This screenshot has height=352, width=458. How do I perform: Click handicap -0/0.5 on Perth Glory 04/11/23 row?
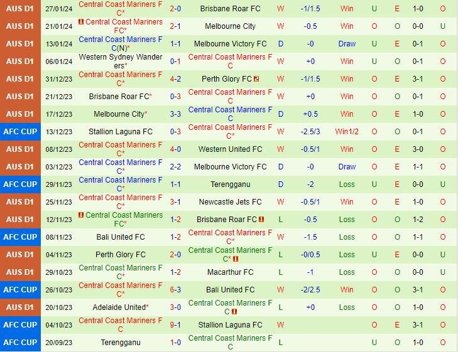coord(310,255)
